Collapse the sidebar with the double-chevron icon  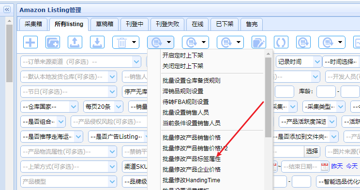click(7, 9)
